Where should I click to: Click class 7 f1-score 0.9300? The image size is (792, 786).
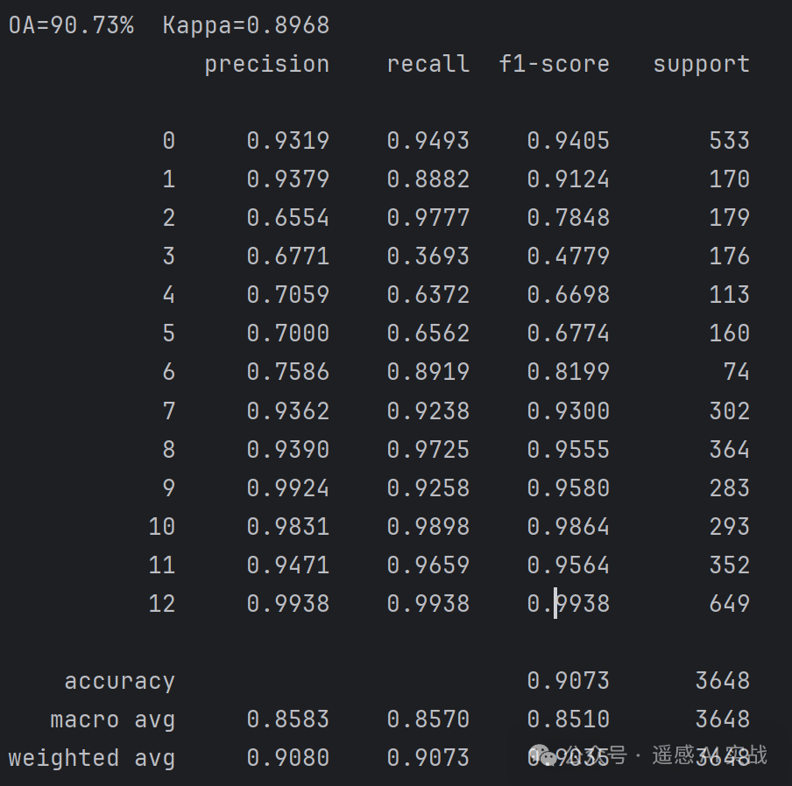(x=569, y=411)
